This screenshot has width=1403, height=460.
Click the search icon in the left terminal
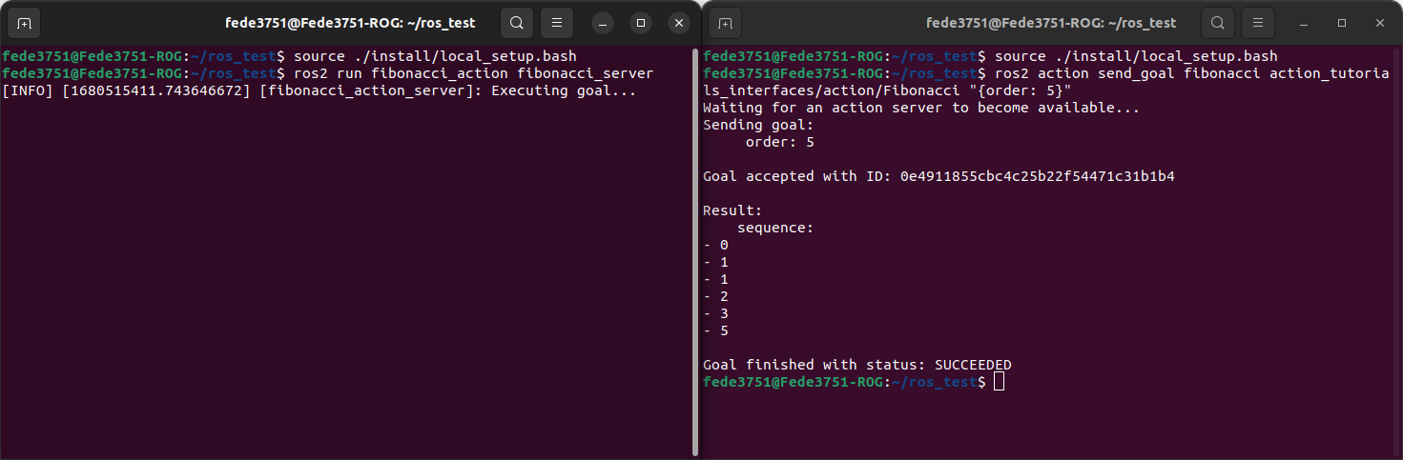pos(516,23)
